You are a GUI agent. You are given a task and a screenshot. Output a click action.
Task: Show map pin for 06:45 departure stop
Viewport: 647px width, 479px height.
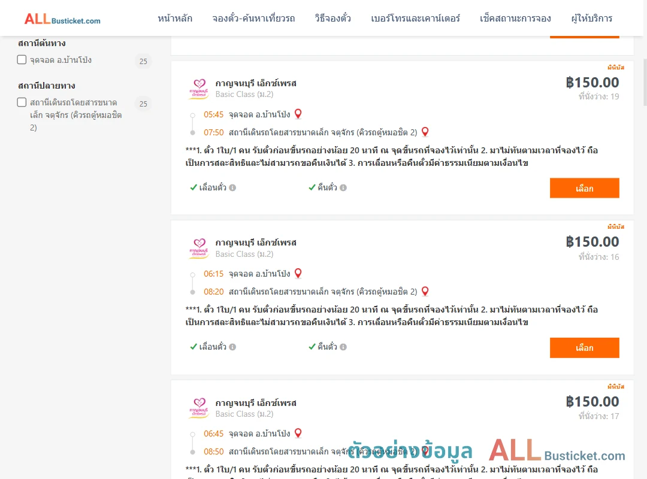pos(298,433)
